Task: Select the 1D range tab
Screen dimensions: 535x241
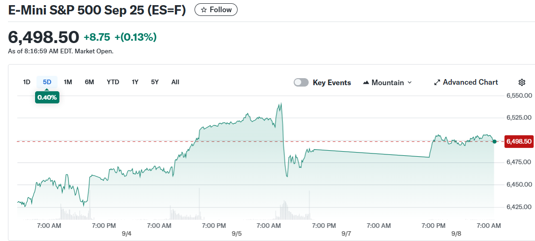Action: tap(27, 82)
